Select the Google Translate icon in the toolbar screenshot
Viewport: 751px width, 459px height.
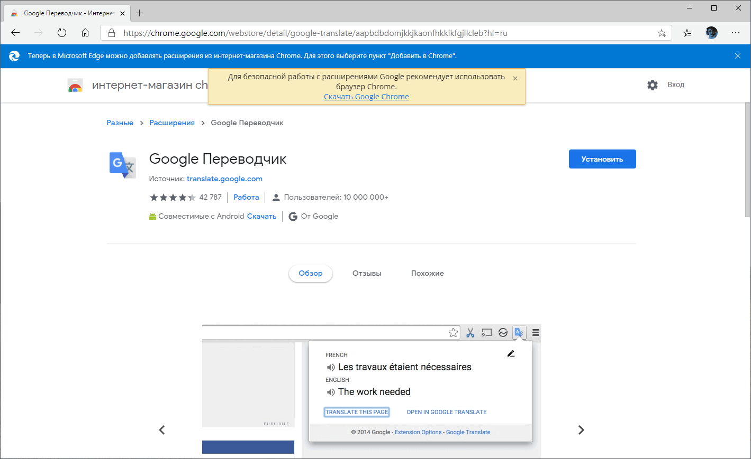click(519, 332)
